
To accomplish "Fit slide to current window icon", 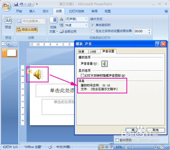I will coord(162,147).
